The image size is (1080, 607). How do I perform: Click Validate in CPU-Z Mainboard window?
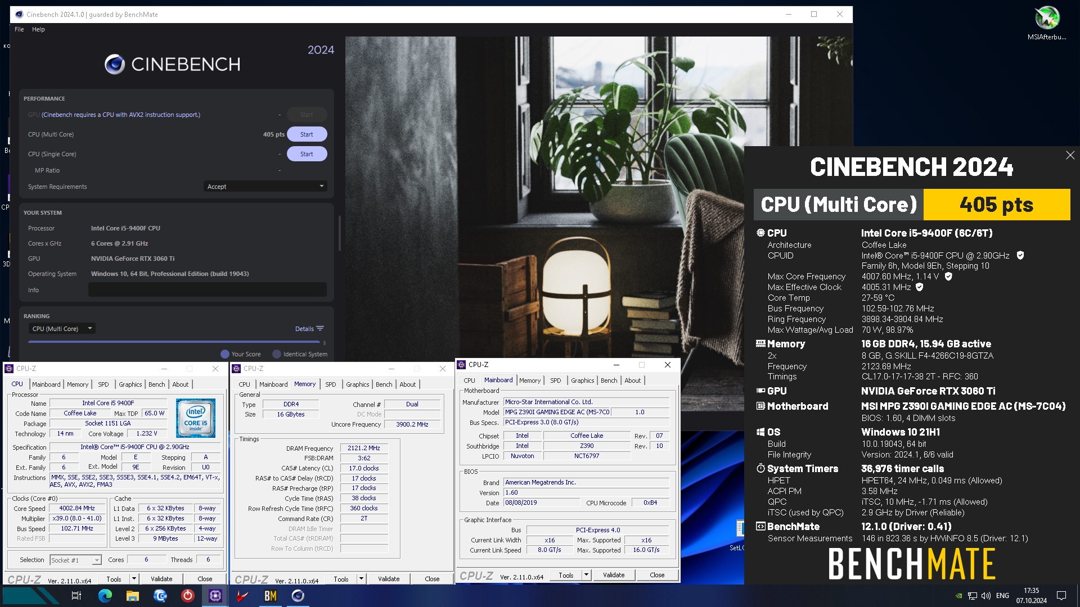tap(614, 575)
